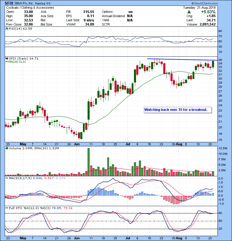Viewport: 232px width, 241px height.
Task: Click the Open value 33.00
Action: pyautogui.click(x=28, y=12)
